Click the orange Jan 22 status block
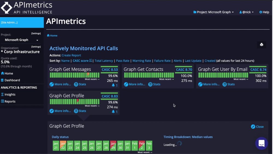This screenshot has width=273, height=154. 63,146
